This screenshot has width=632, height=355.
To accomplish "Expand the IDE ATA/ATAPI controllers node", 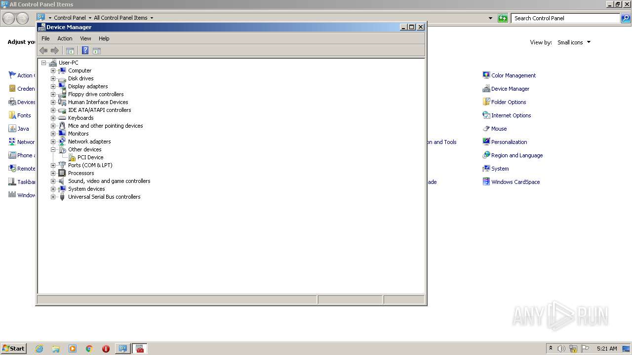I will (x=53, y=110).
